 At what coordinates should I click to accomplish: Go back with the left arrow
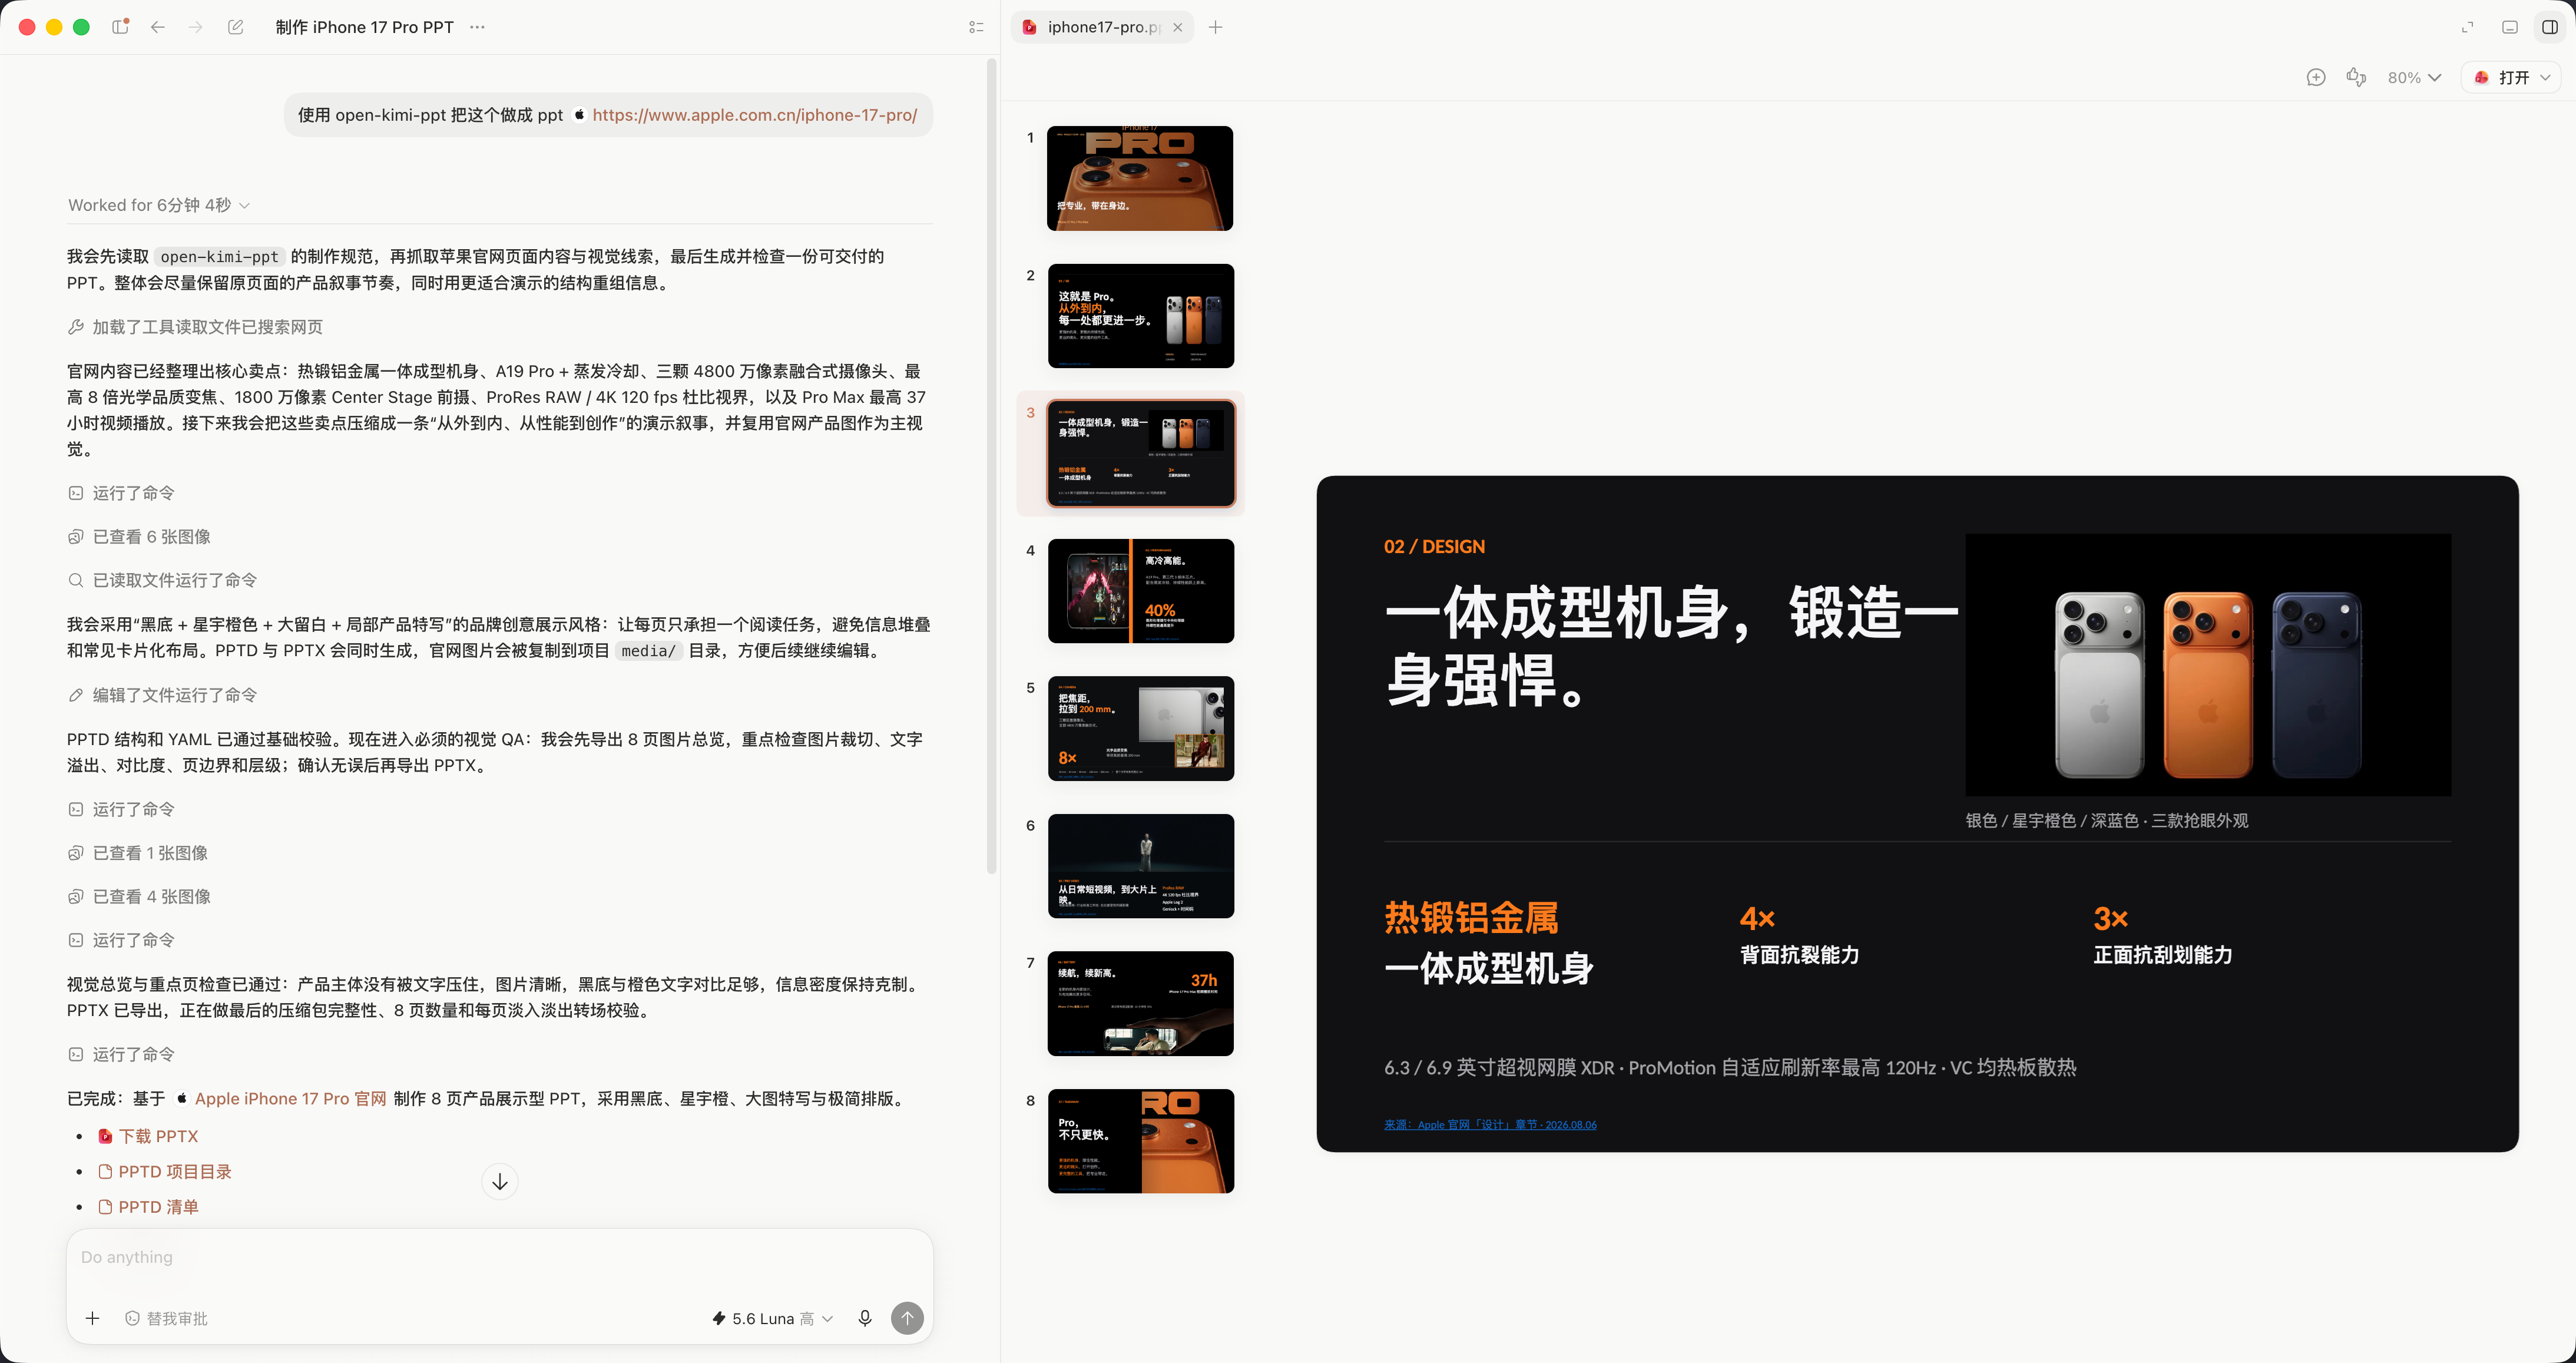coord(158,27)
